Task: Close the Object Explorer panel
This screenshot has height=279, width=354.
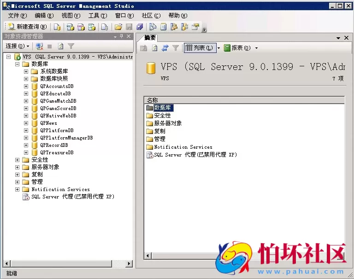Action: tap(129, 36)
